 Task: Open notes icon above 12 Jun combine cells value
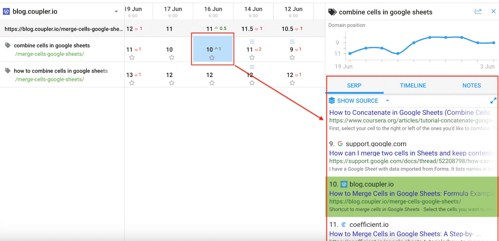point(292,41)
